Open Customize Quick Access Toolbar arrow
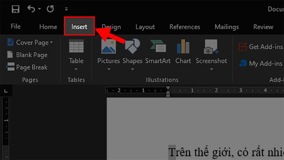 pyautogui.click(x=66, y=9)
